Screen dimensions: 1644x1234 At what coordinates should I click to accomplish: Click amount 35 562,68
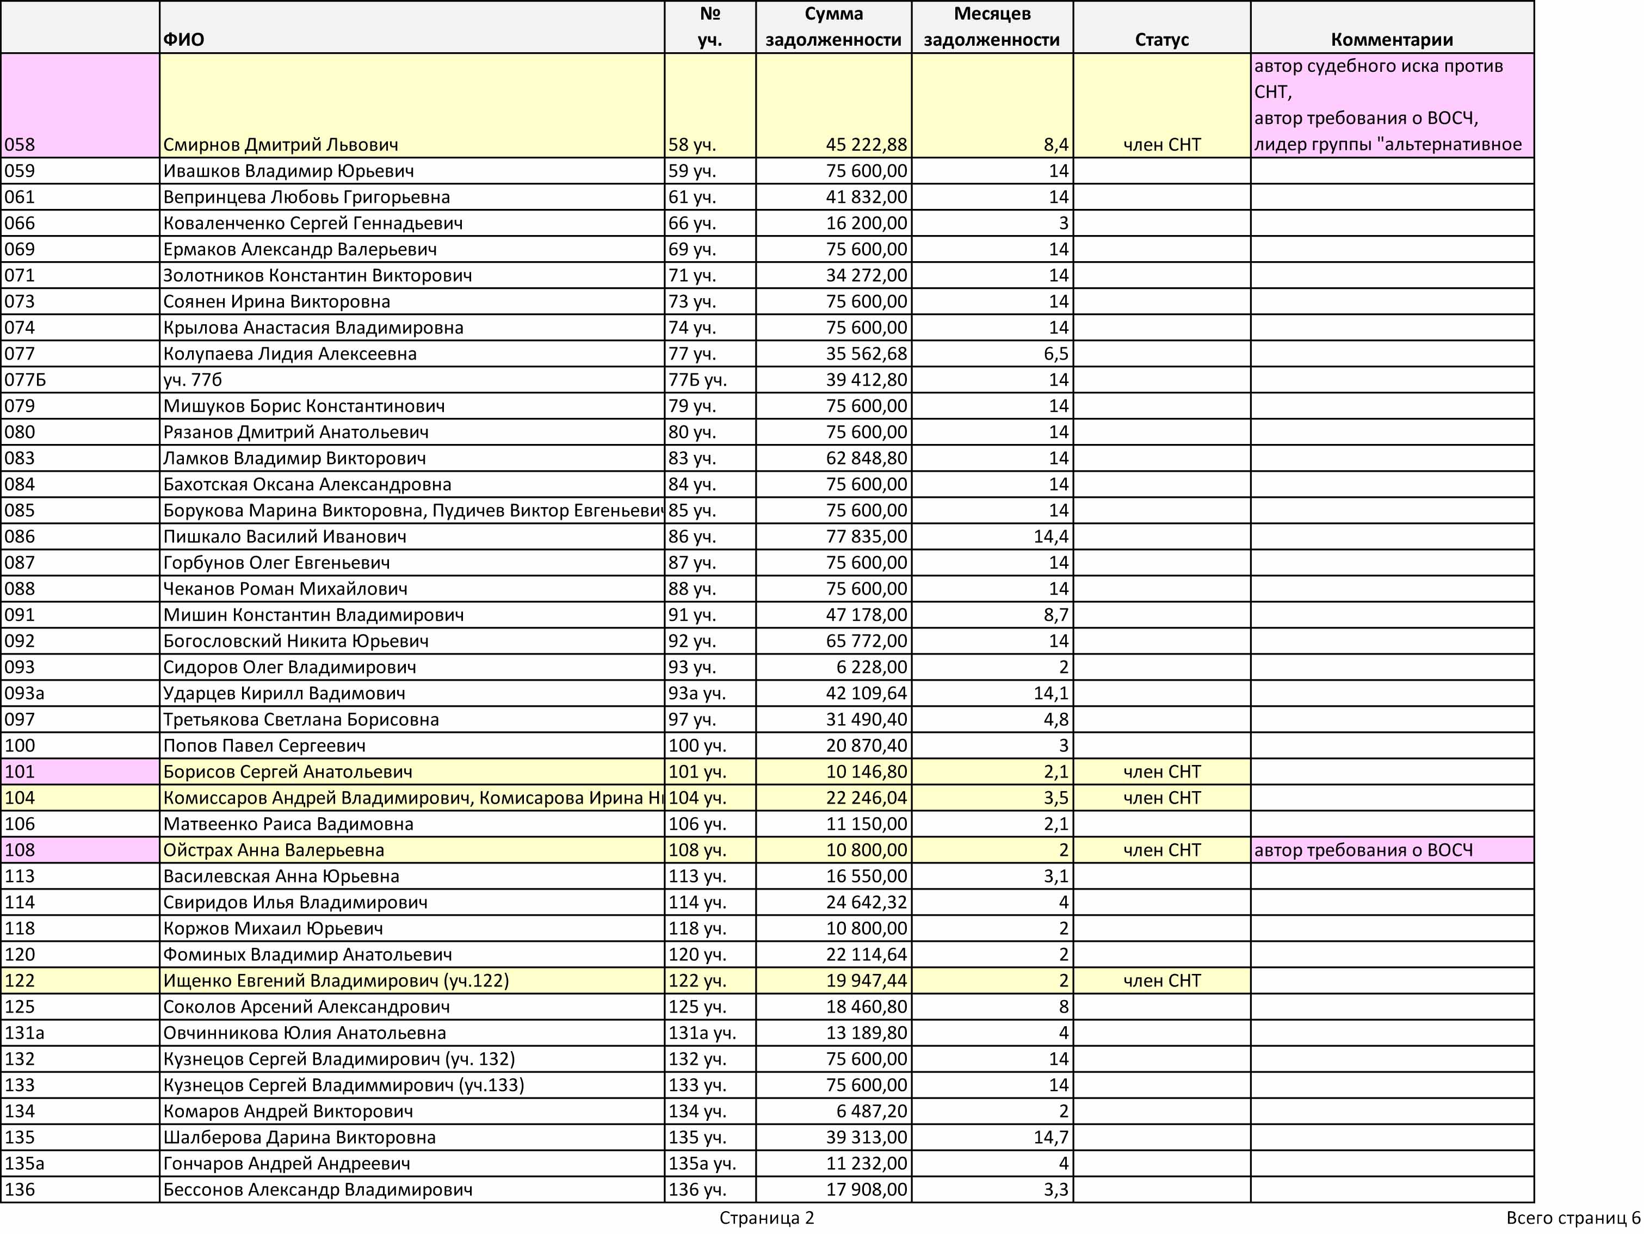click(867, 354)
